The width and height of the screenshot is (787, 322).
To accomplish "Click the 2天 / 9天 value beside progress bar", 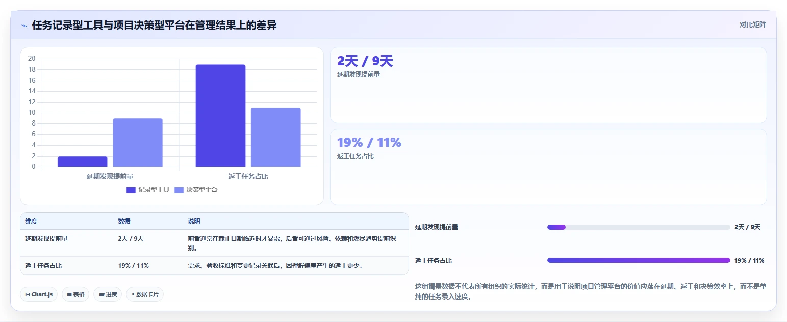I will click(x=747, y=227).
